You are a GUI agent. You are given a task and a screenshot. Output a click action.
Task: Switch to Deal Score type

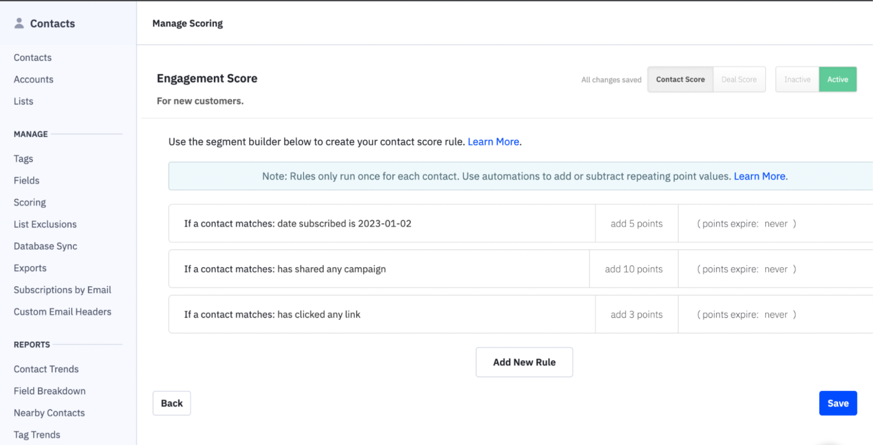739,80
